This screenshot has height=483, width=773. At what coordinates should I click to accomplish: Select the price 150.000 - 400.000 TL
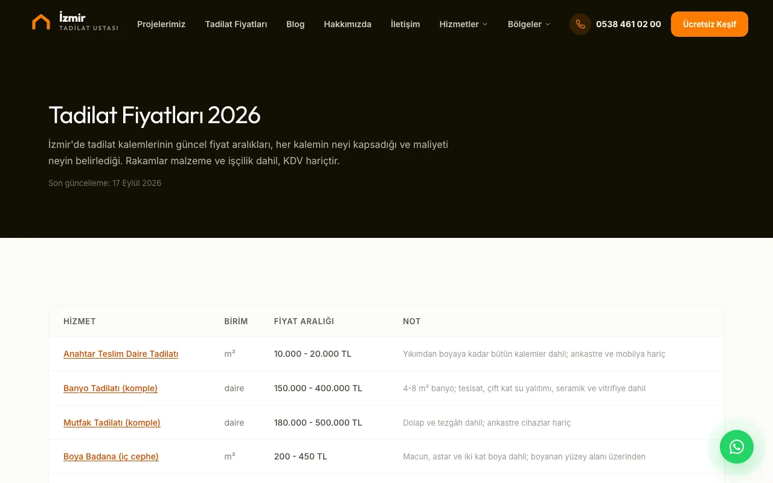(318, 388)
